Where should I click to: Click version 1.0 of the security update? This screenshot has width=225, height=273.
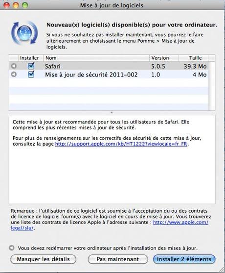click(156, 74)
